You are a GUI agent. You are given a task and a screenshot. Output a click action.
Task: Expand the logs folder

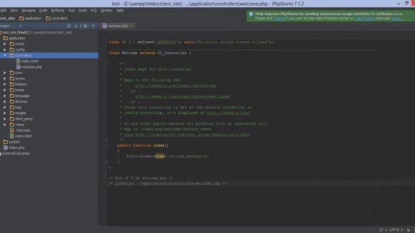coord(5,107)
